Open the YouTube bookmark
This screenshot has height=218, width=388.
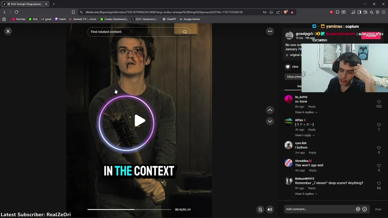(x=18, y=19)
